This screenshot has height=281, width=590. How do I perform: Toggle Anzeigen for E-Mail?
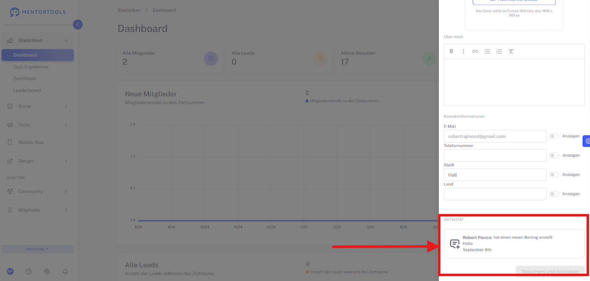[554, 136]
